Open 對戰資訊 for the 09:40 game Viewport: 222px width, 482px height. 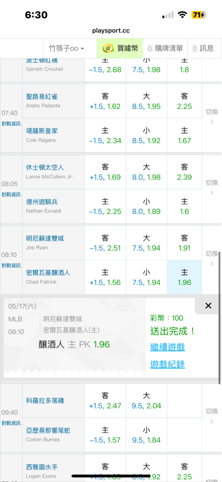tap(11, 423)
